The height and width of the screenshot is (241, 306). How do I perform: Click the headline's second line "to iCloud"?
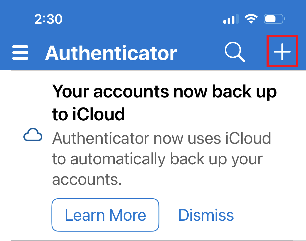point(88,114)
